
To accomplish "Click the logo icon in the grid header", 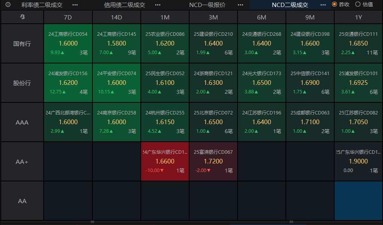I will click(22, 17).
